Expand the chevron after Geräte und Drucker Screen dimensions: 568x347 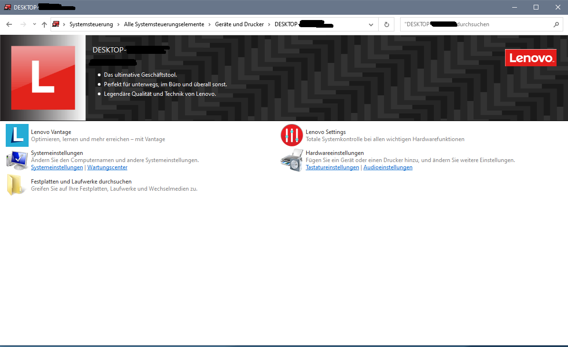269,24
